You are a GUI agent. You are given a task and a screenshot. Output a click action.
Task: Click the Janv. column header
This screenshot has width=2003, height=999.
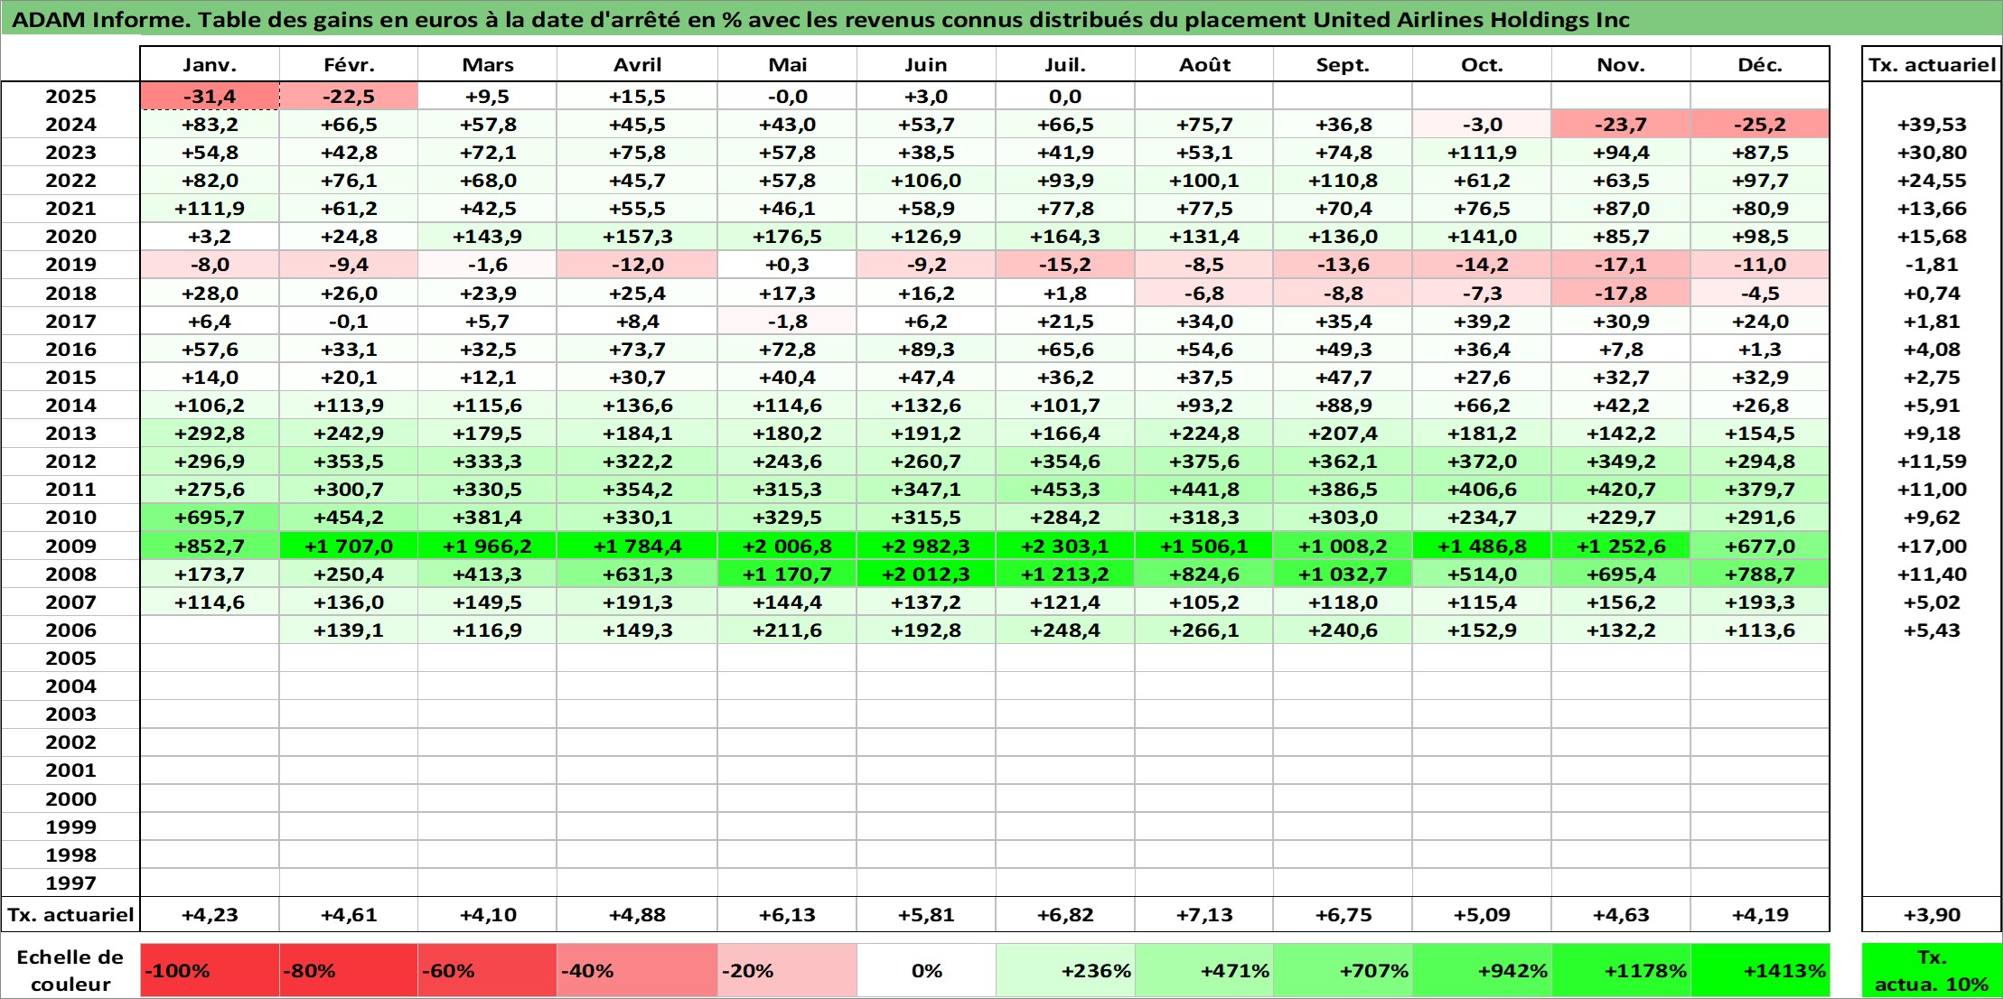[x=210, y=64]
